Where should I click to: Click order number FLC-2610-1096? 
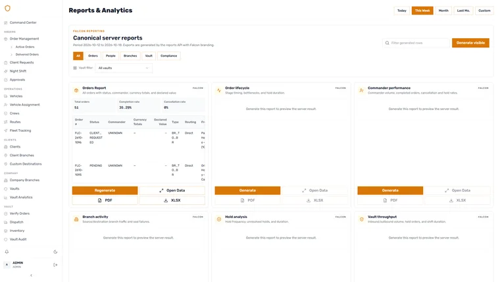coord(78,138)
